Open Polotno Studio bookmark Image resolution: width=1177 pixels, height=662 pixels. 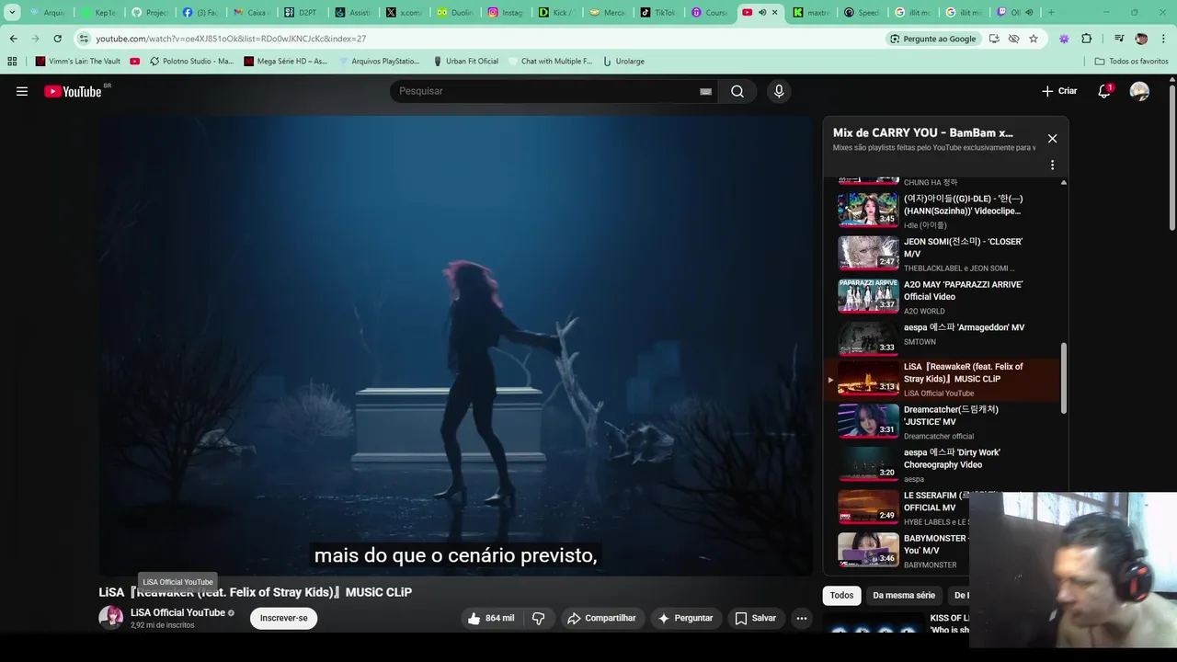point(190,62)
